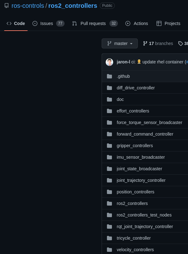Open the Projects tab
This screenshot has height=254, width=188.
[x=168, y=23]
